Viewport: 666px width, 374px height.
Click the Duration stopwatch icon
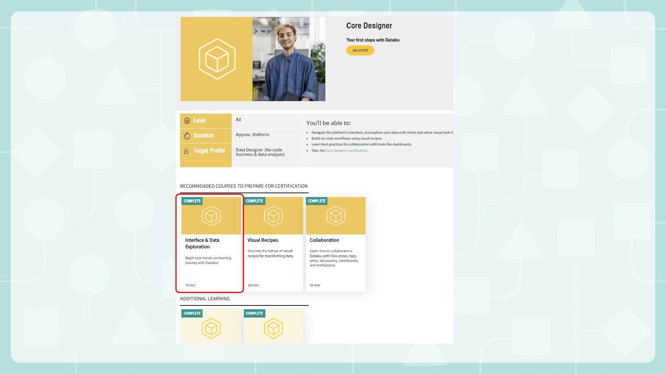click(x=187, y=136)
